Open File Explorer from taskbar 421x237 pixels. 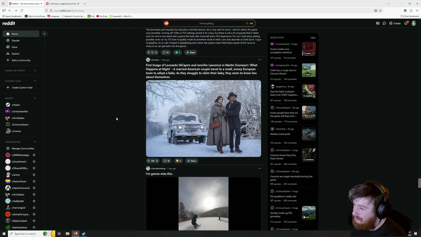[x=67, y=234]
